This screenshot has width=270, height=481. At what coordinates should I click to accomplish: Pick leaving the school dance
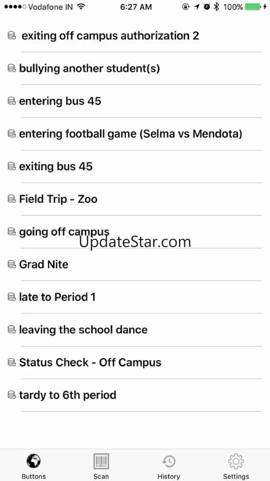tap(83, 330)
